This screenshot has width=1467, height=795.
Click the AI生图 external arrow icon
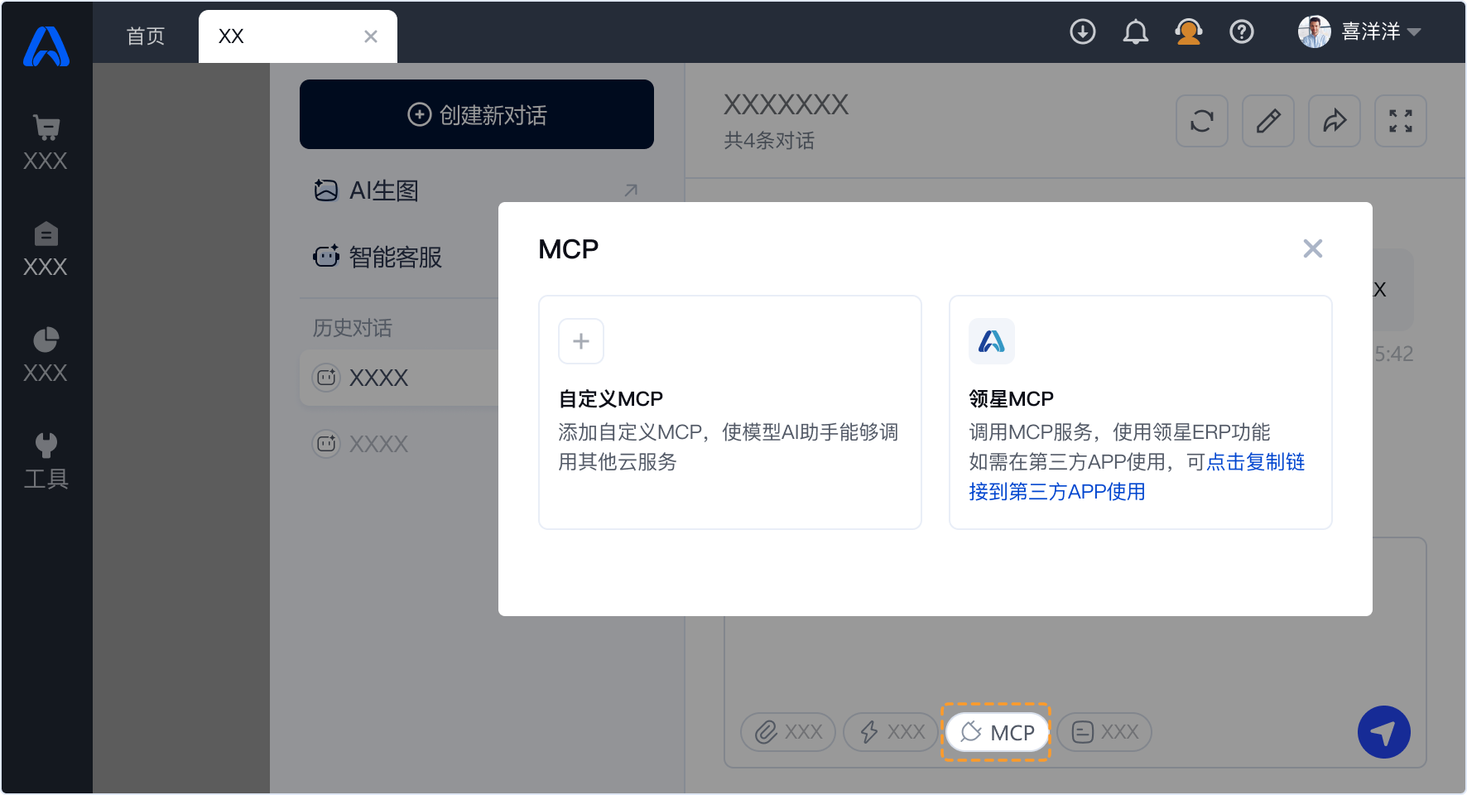coord(631,190)
